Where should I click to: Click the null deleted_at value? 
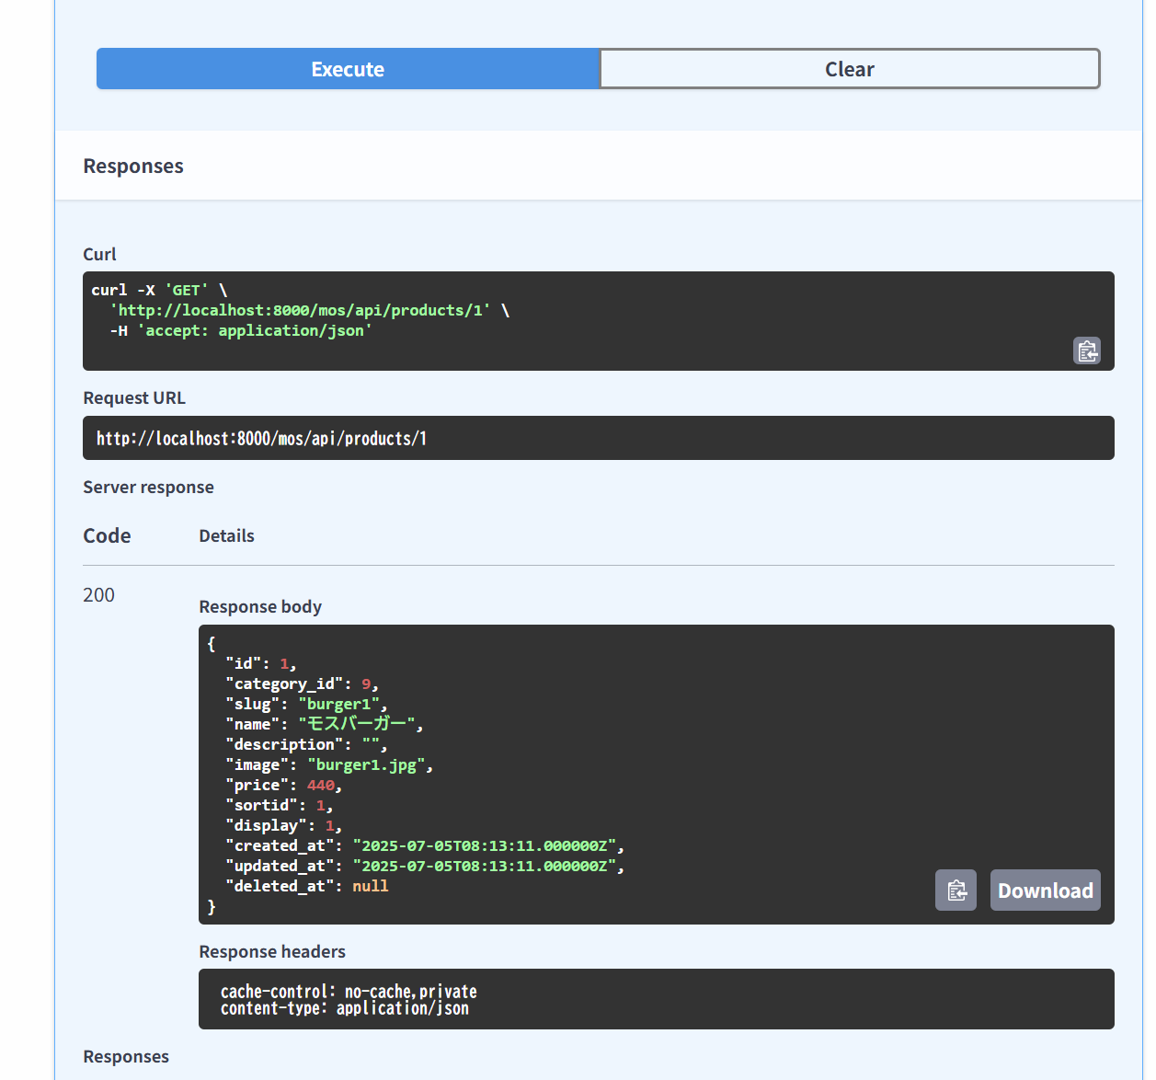[371, 887]
